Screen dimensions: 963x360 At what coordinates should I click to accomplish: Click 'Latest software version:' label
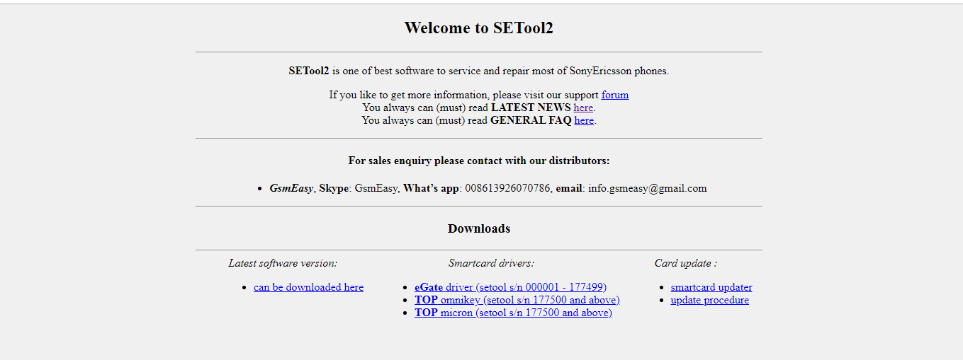pos(283,263)
